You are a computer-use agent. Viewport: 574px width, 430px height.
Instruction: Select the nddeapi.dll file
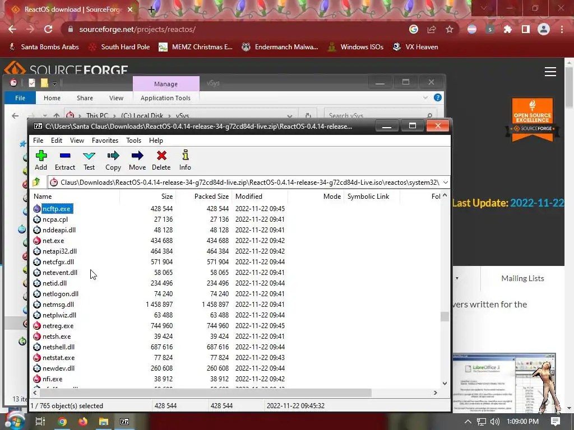[x=59, y=230]
